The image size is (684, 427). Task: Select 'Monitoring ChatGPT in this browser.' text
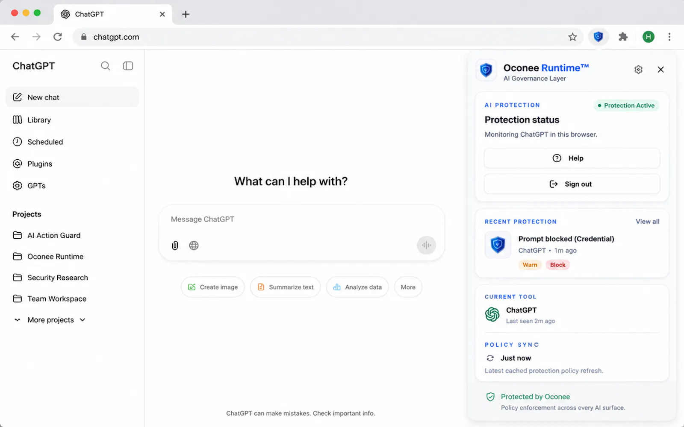[541, 135]
